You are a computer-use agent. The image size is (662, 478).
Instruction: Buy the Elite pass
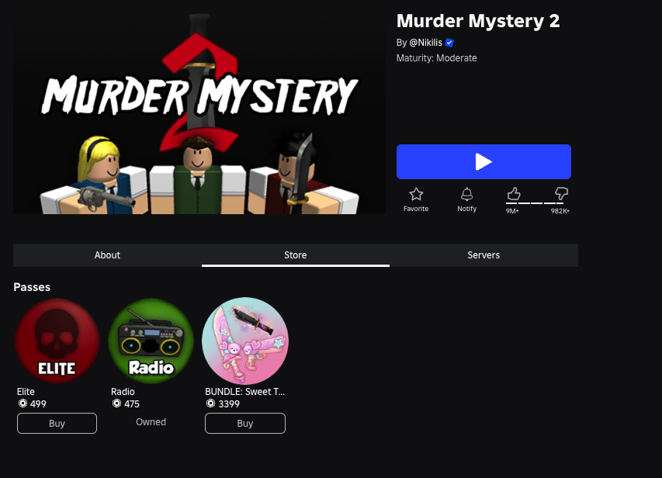(x=57, y=423)
